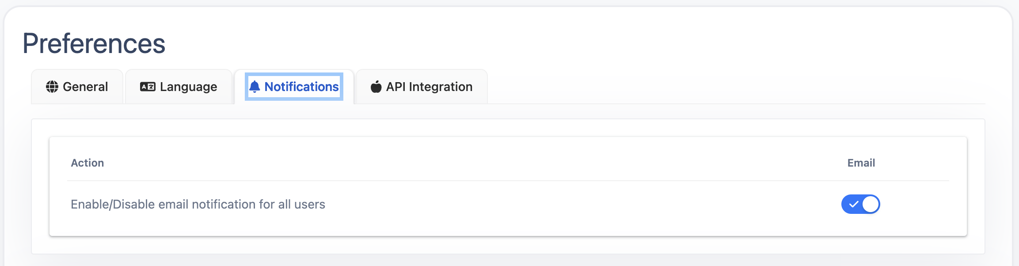Select the Notifications tab label
Viewport: 1019px width, 266px height.
pyautogui.click(x=301, y=87)
